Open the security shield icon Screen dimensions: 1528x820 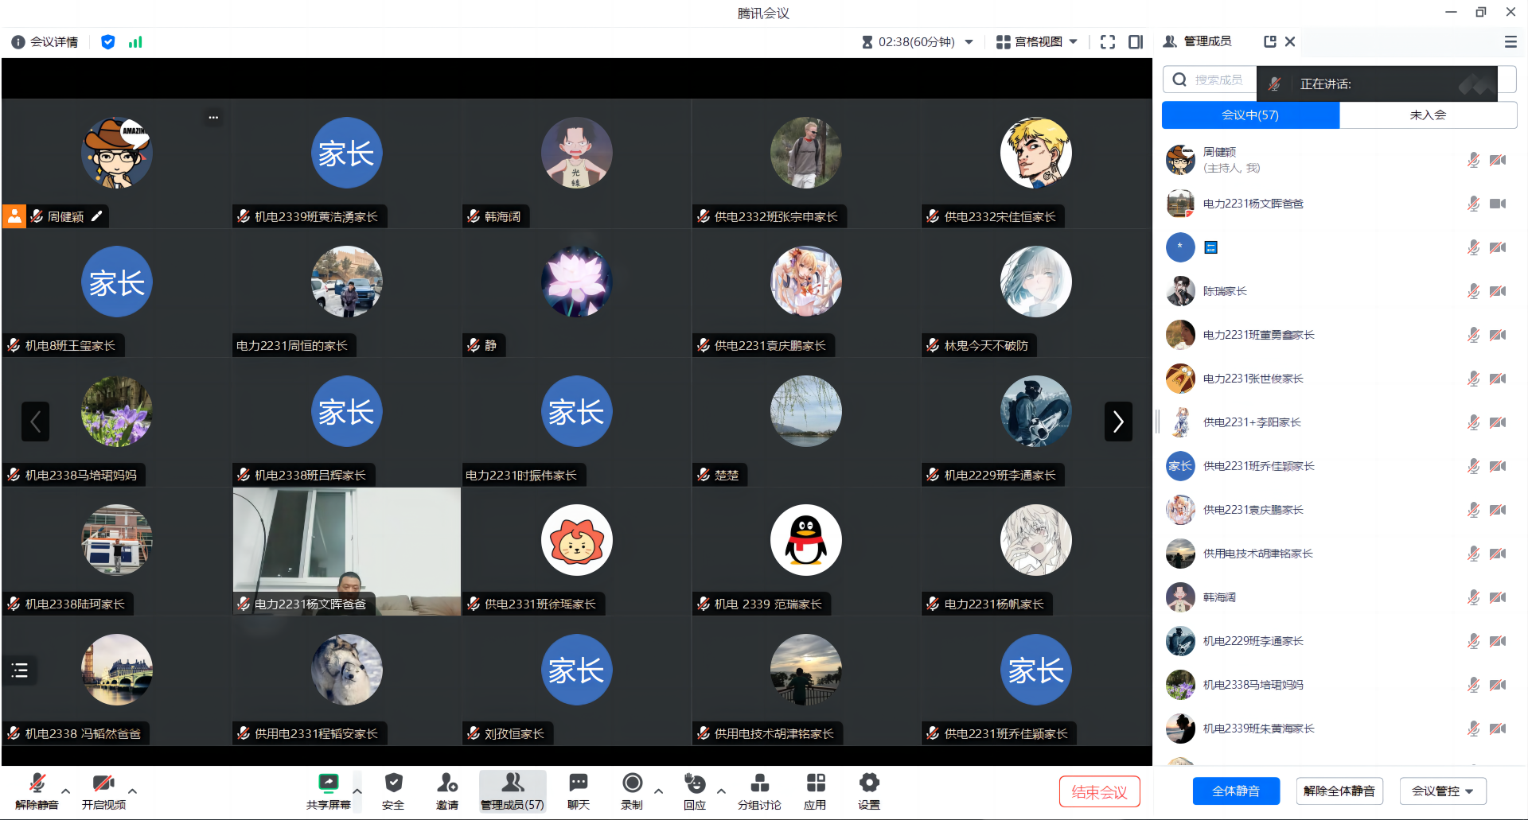pyautogui.click(x=393, y=783)
